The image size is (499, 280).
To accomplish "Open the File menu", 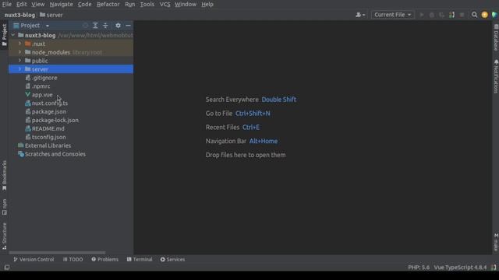I will coord(7,5).
